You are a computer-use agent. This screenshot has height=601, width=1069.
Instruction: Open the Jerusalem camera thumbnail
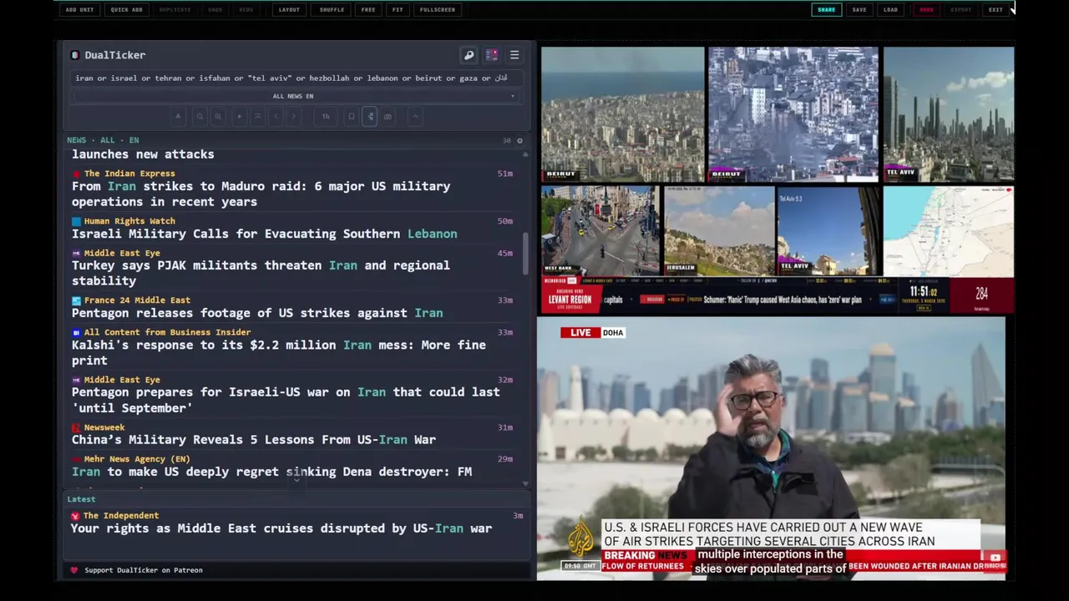(x=718, y=231)
